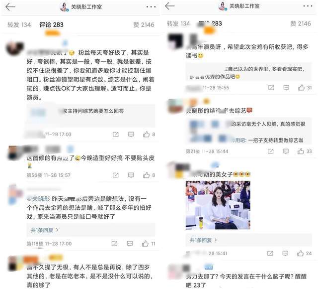The height and width of the screenshot is (289, 318).
Task: Open three-dot menu in right panel
Action: [x=308, y=6]
